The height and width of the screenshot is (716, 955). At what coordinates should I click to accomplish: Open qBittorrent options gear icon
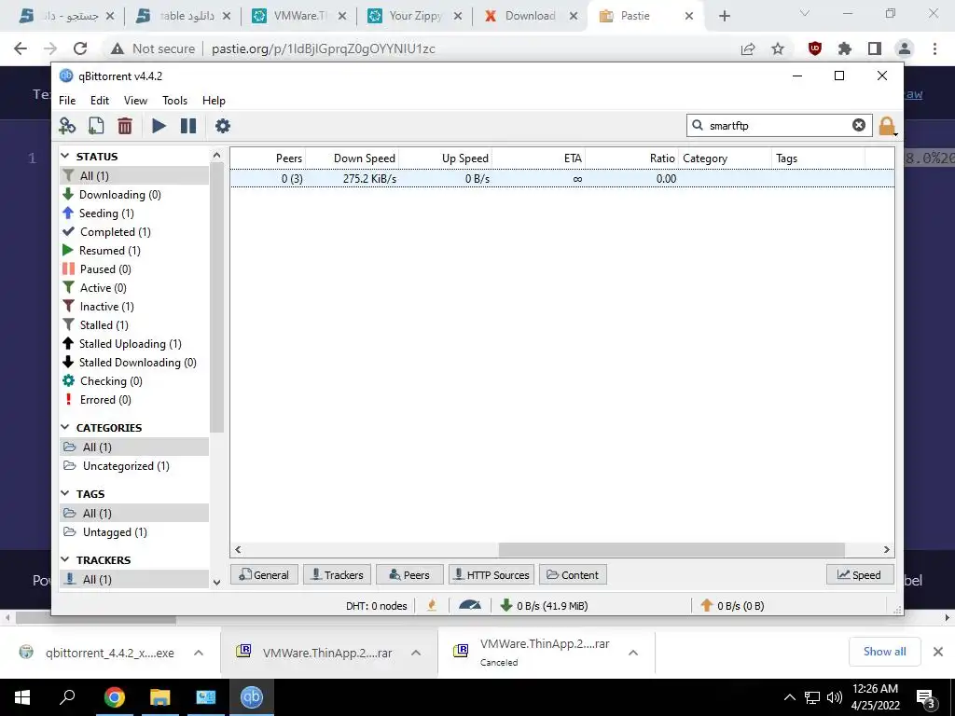tap(223, 126)
